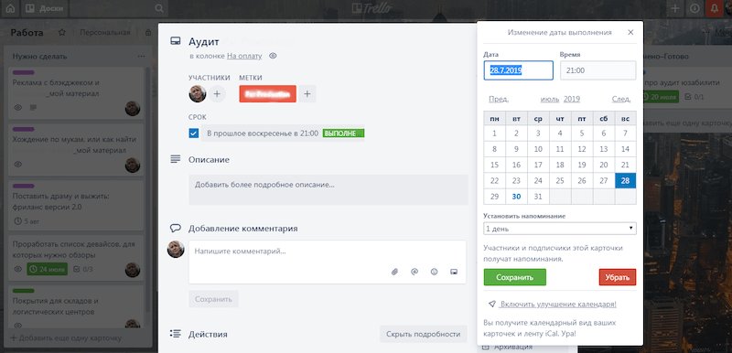Click the red Убрать button

[617, 277]
